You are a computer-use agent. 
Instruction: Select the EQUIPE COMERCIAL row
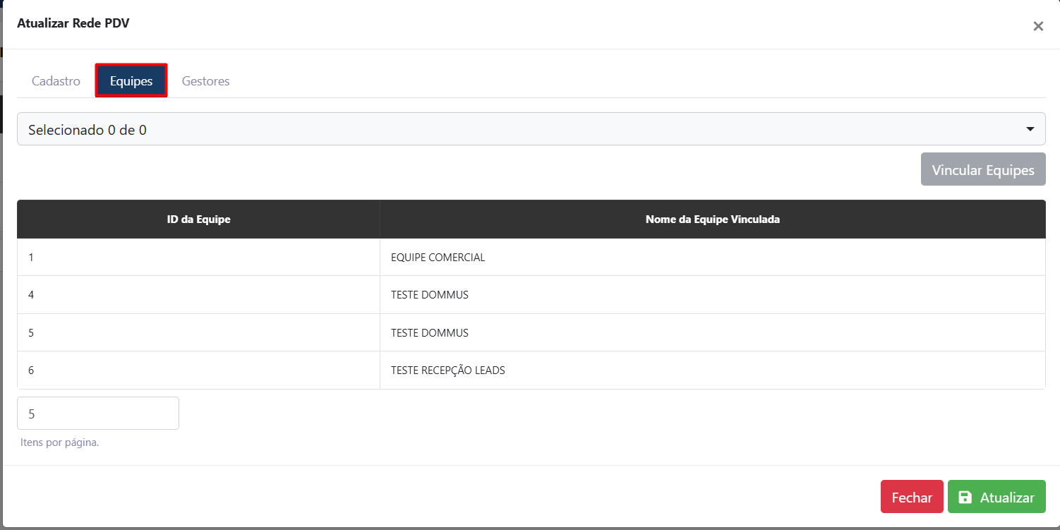tap(438, 258)
